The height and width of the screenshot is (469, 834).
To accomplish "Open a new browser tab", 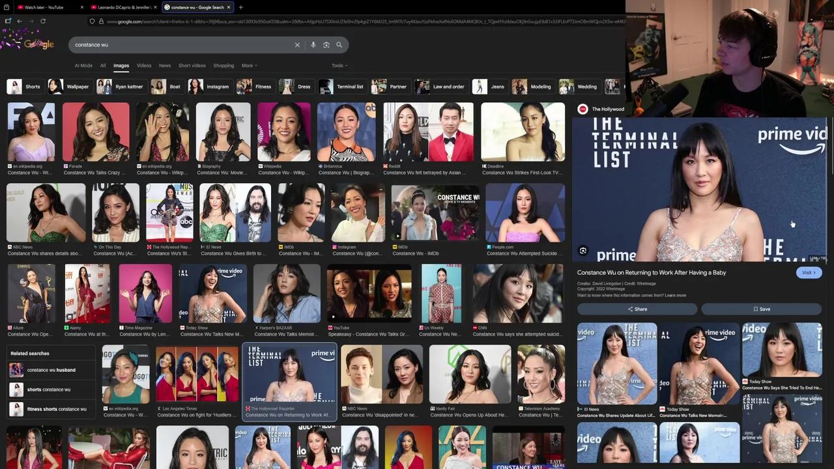I will point(240,7).
